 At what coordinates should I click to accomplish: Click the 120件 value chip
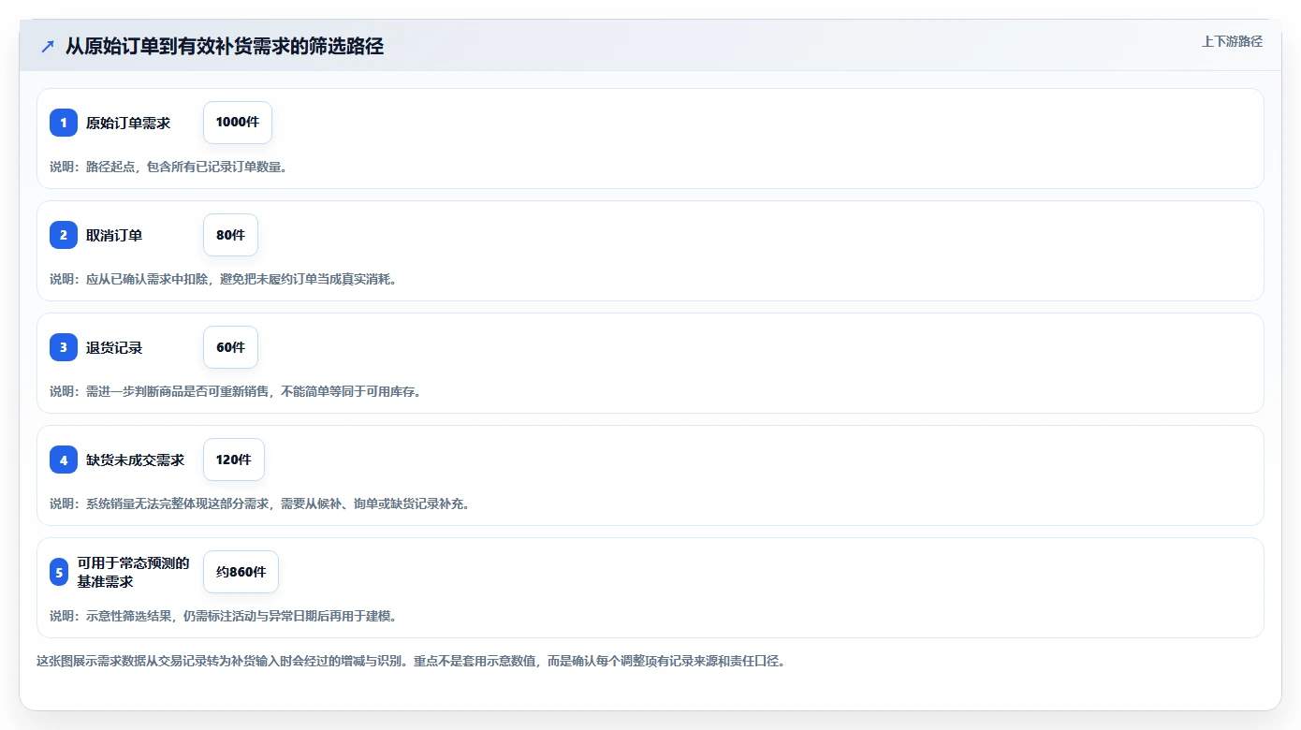point(234,460)
